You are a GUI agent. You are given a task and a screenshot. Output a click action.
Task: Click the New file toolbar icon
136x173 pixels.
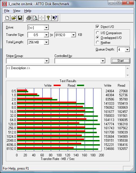7,18
